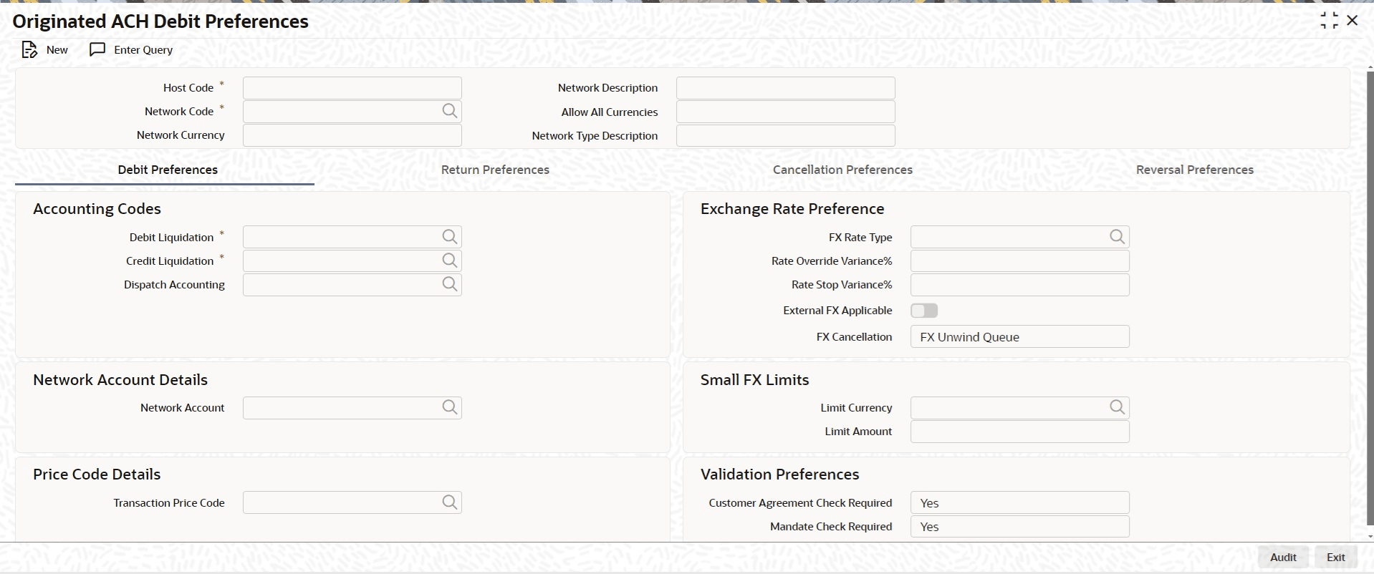Switch to Return Preferences tab

(x=495, y=170)
